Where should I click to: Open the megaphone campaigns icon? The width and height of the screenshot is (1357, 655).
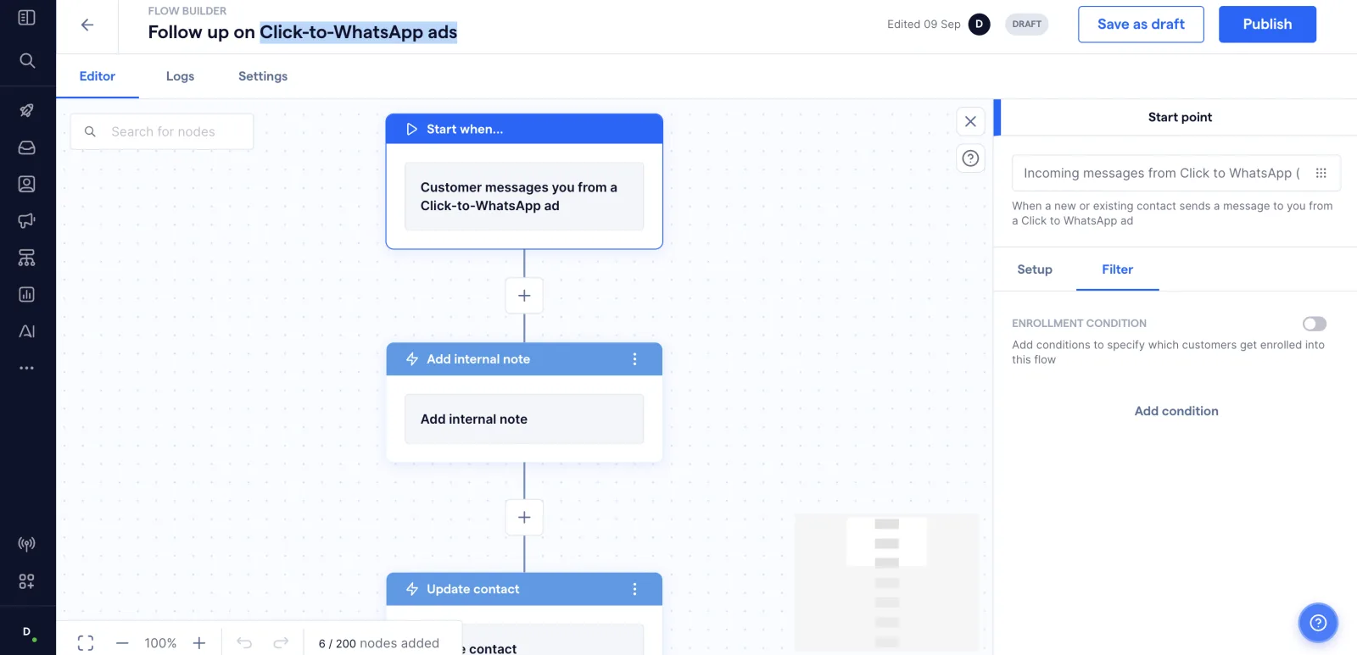click(x=27, y=220)
